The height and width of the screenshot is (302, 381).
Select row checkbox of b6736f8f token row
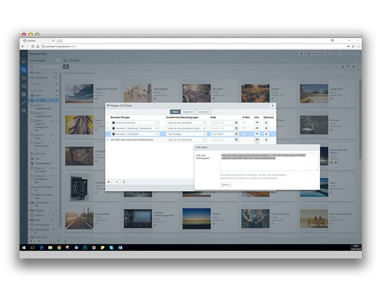tap(108, 140)
